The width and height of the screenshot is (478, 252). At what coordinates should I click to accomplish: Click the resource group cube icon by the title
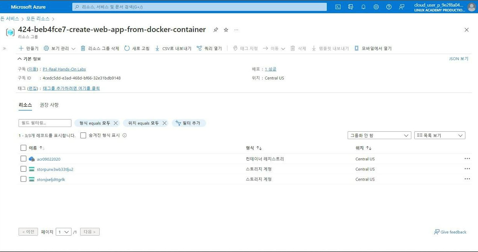10,32
